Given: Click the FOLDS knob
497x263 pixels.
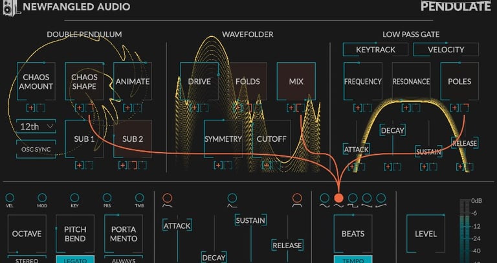Looking at the screenshot, I should point(248,82).
